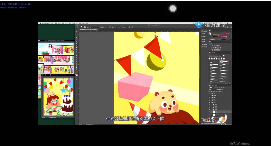Toggle layer filtering switch in Layers panel
The width and height of the screenshot is (271, 146).
click(225, 88)
